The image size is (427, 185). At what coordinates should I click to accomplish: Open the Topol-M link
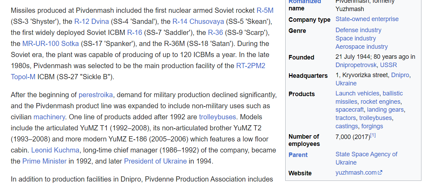point(23,77)
